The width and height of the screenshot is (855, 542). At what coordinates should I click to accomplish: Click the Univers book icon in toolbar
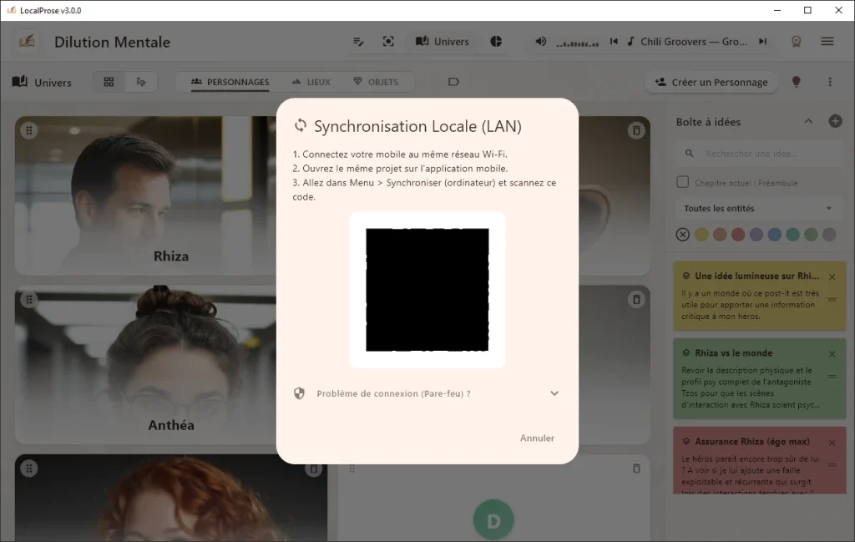pyautogui.click(x=20, y=82)
